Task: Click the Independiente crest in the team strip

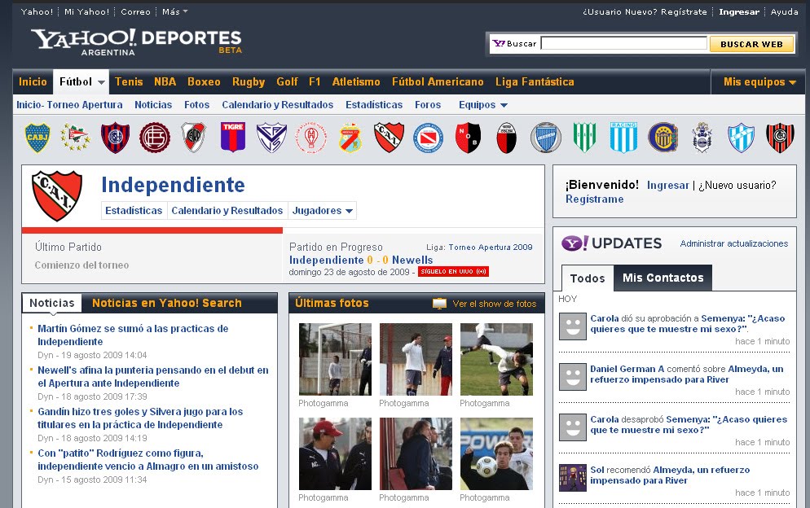Action: coord(389,138)
